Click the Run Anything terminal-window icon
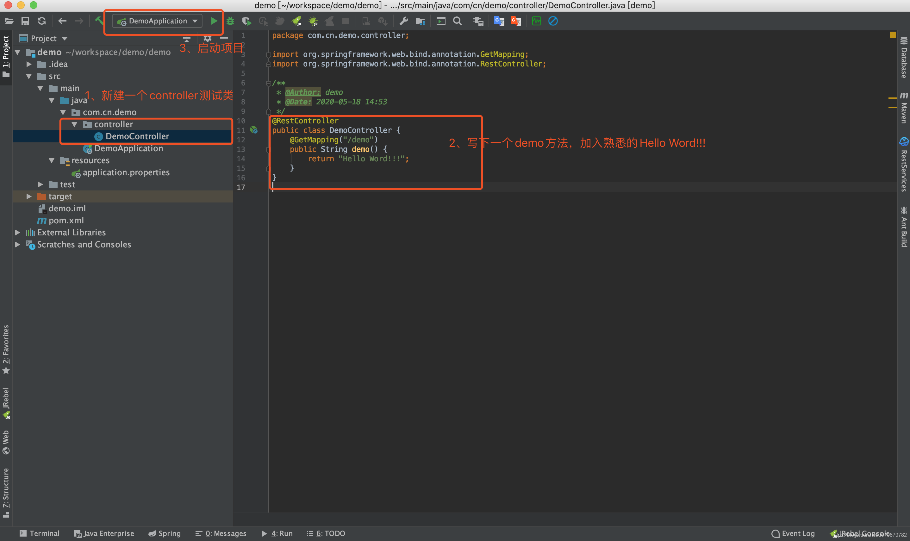 tap(441, 21)
